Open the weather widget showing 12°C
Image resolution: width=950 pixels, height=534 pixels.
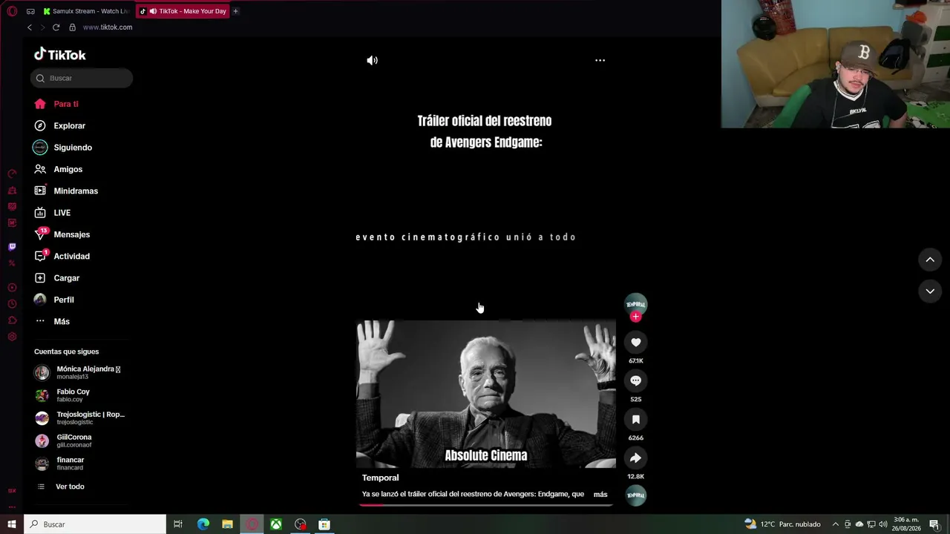coord(783,524)
